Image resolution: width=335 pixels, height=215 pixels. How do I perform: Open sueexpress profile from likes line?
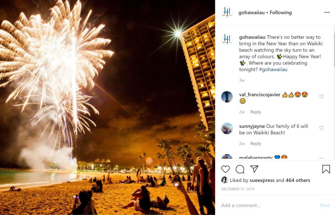(x=262, y=180)
